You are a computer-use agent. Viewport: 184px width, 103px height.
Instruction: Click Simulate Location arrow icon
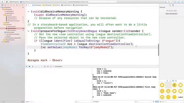pyautogui.click(x=51, y=66)
